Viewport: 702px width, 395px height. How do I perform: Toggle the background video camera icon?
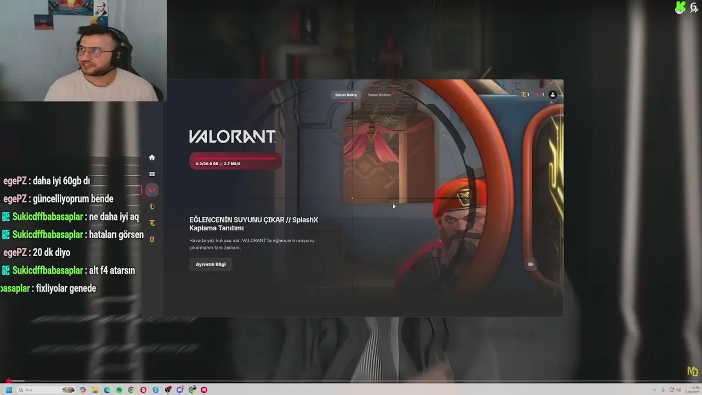(x=530, y=264)
